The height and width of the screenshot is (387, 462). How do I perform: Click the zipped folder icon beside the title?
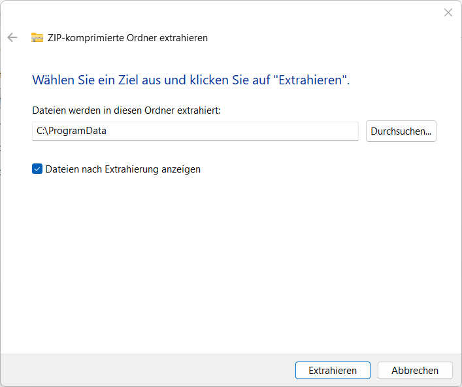pyautogui.click(x=37, y=37)
